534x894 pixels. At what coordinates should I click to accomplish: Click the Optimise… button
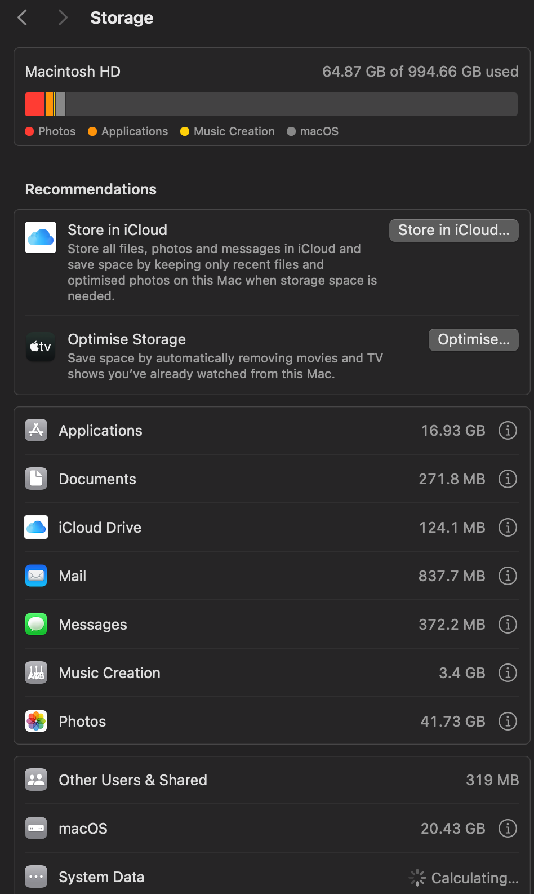pyautogui.click(x=474, y=339)
